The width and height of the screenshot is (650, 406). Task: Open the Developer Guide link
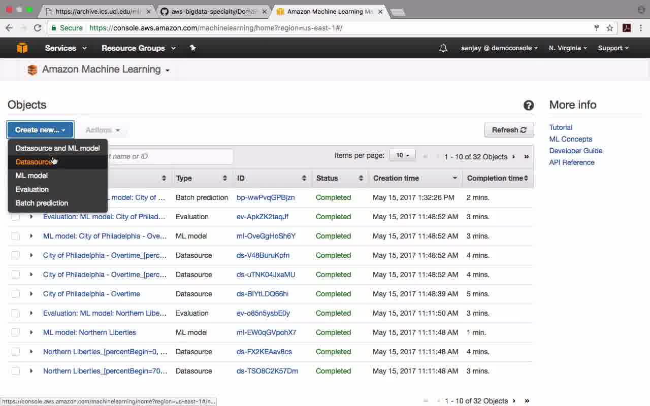pos(575,151)
